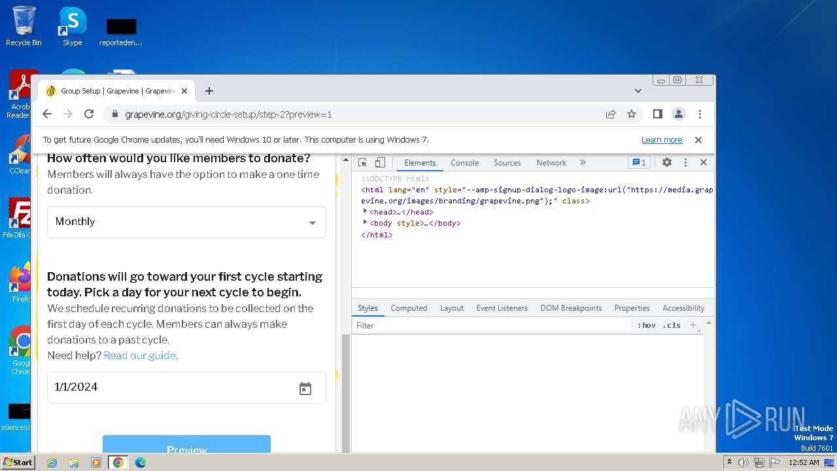Open the Read our guide link
The image size is (837, 471).
[x=140, y=355]
